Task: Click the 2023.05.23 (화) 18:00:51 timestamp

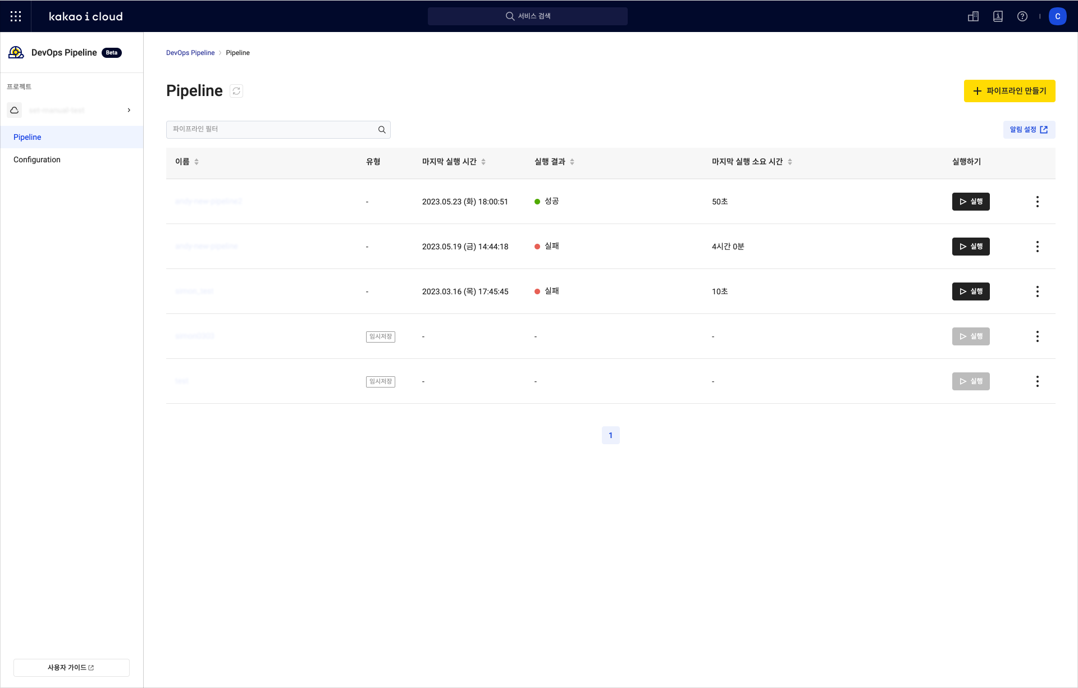Action: tap(465, 202)
